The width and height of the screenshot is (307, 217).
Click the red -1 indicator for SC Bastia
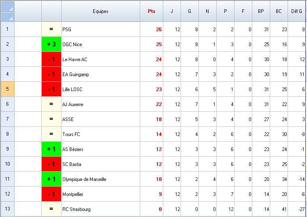point(51,164)
